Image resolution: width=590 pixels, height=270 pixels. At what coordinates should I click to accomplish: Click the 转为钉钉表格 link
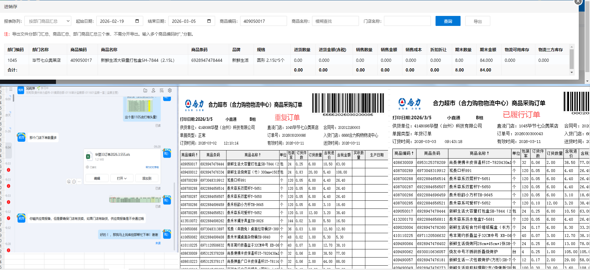tap(152, 167)
